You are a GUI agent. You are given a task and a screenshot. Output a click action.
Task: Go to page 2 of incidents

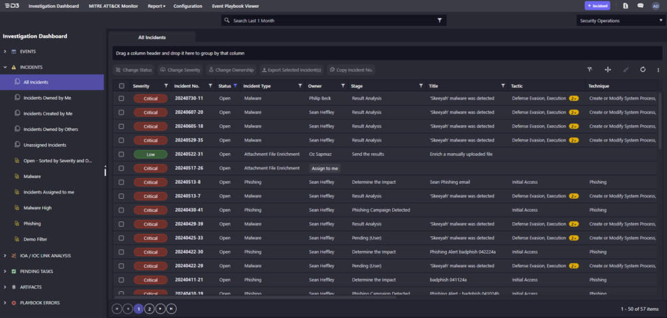[x=149, y=308]
